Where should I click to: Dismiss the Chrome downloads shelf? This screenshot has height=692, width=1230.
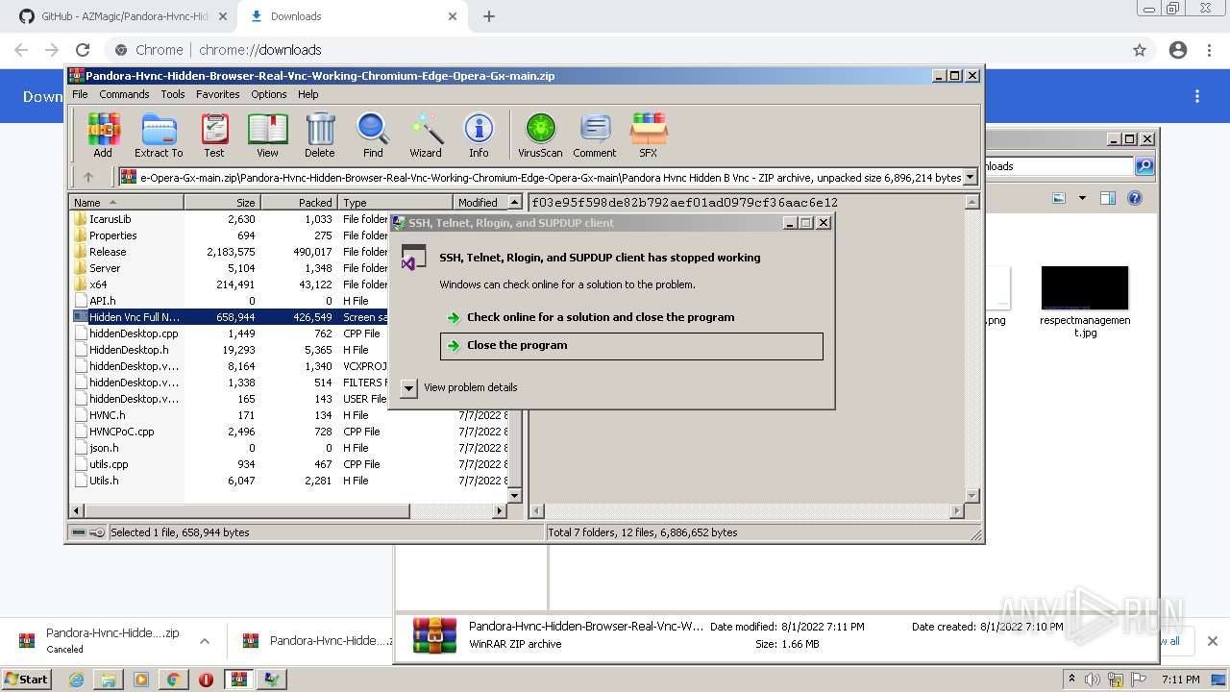[x=1213, y=641]
